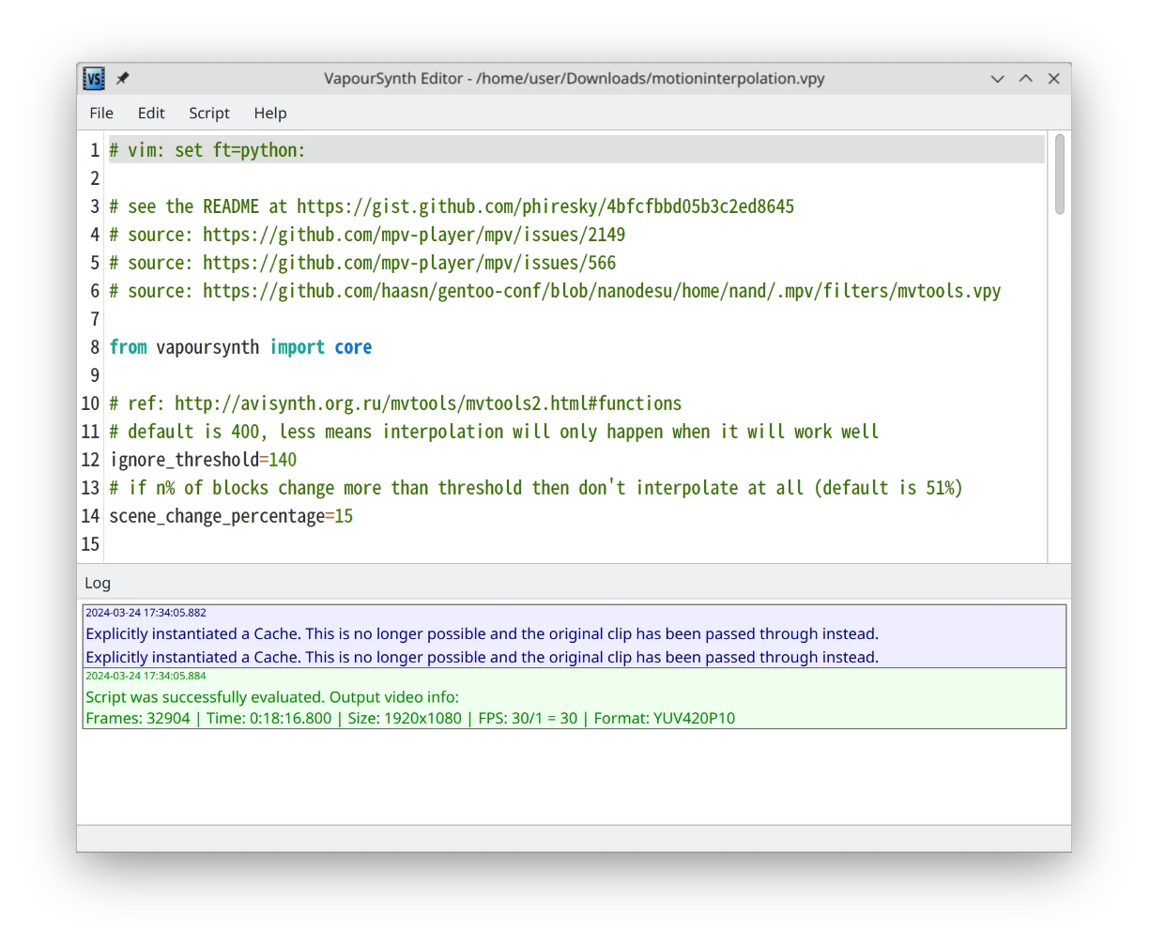Click the 'import' keyword on line 8
Screen dimensions: 1150x944
(297, 347)
